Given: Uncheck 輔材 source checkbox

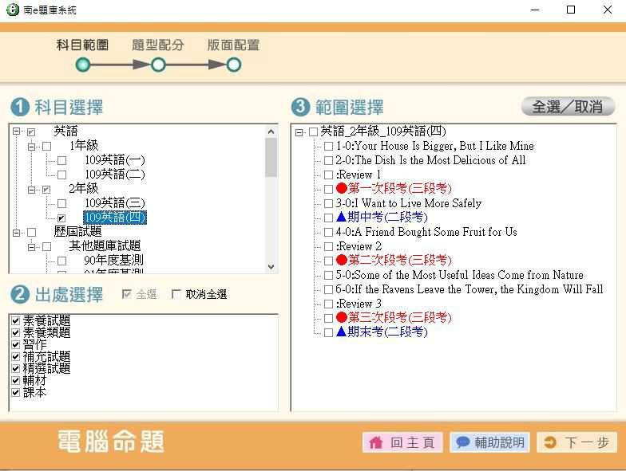Looking at the screenshot, I should 16,380.
